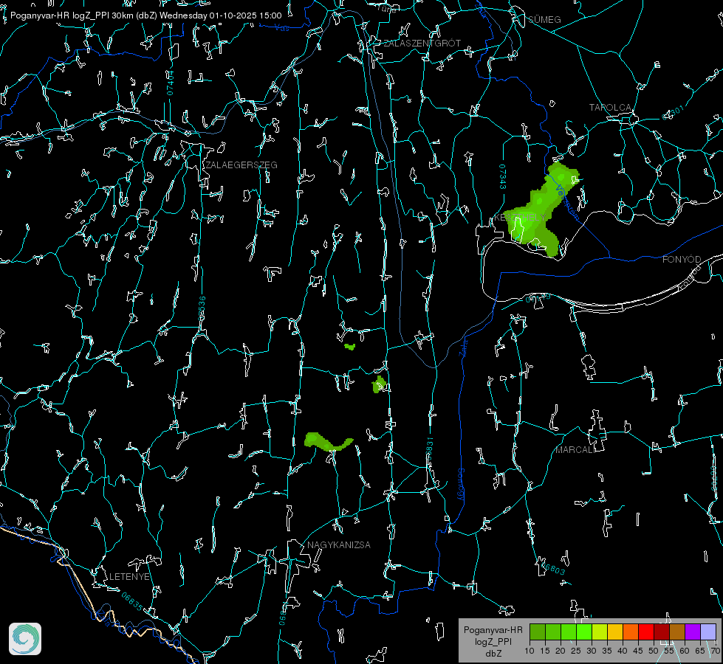Click the 50 value on legend scale
723x664 pixels.
pyautogui.click(x=654, y=651)
